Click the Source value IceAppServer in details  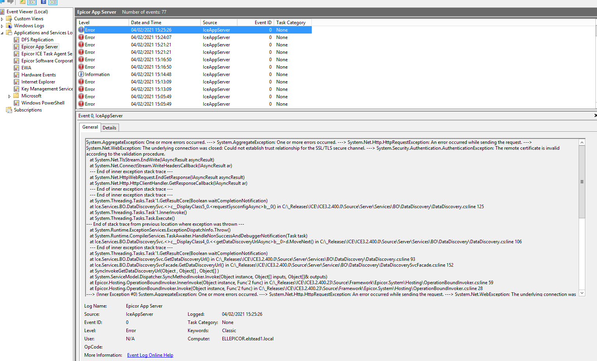click(x=140, y=314)
